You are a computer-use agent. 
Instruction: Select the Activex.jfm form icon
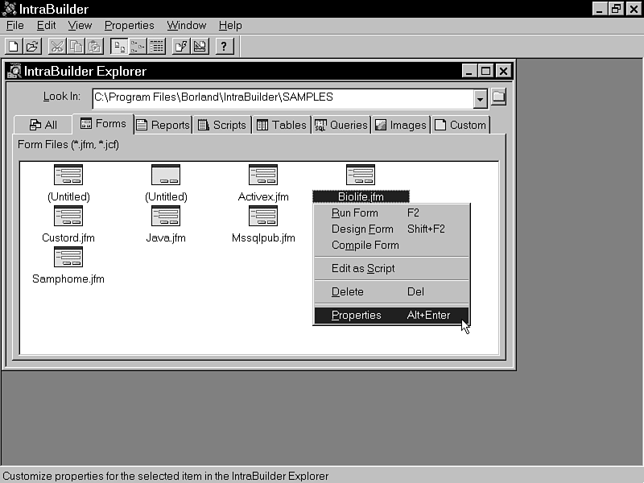pos(263,175)
